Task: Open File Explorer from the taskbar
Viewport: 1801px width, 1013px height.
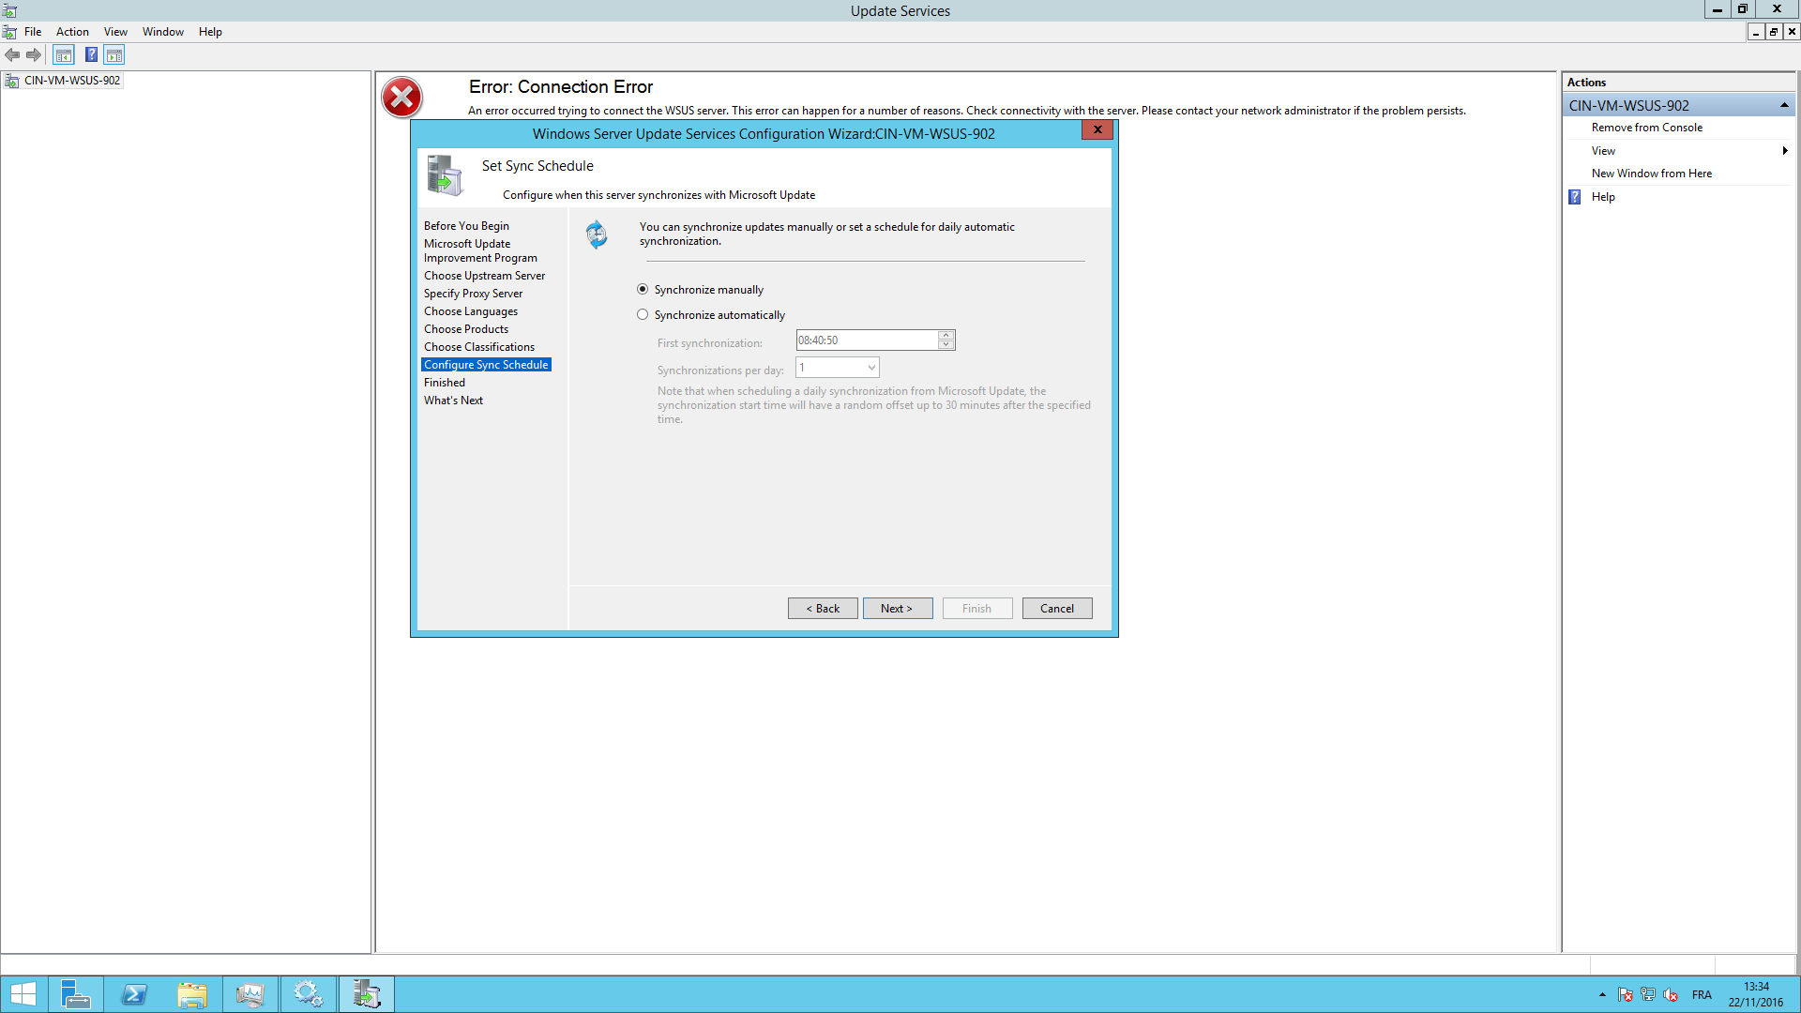Action: click(x=192, y=994)
